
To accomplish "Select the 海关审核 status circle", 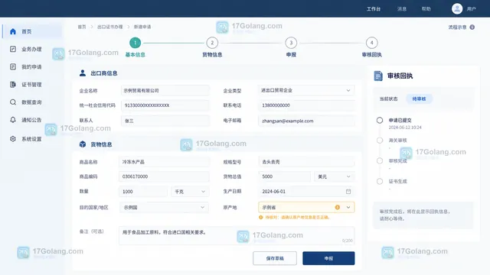I will (x=380, y=141).
